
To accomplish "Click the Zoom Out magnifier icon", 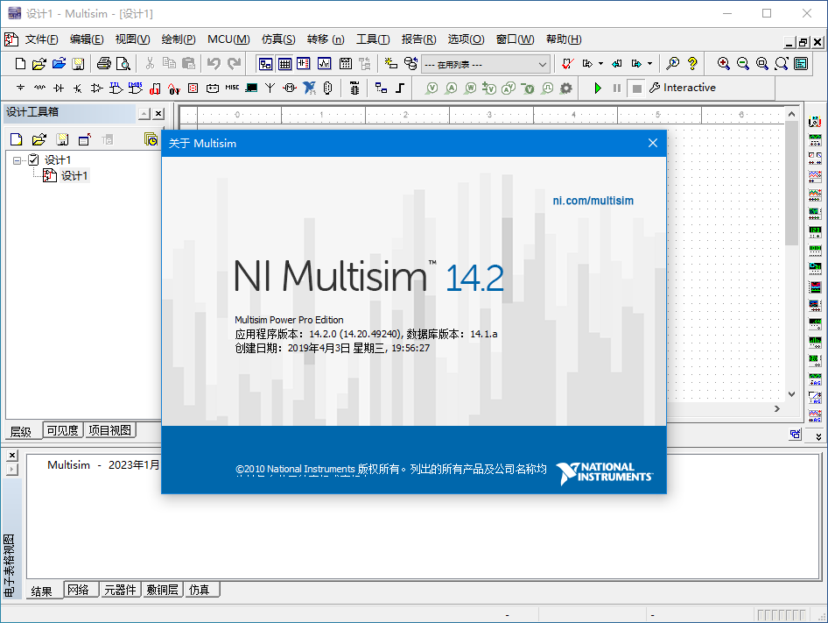I will coord(742,64).
